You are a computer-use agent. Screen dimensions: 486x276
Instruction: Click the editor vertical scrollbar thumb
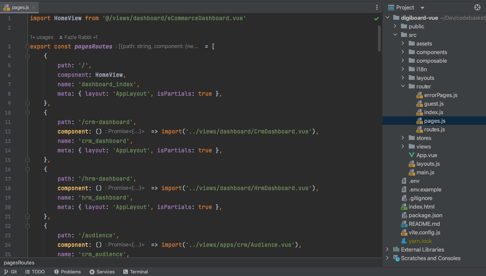point(379,39)
